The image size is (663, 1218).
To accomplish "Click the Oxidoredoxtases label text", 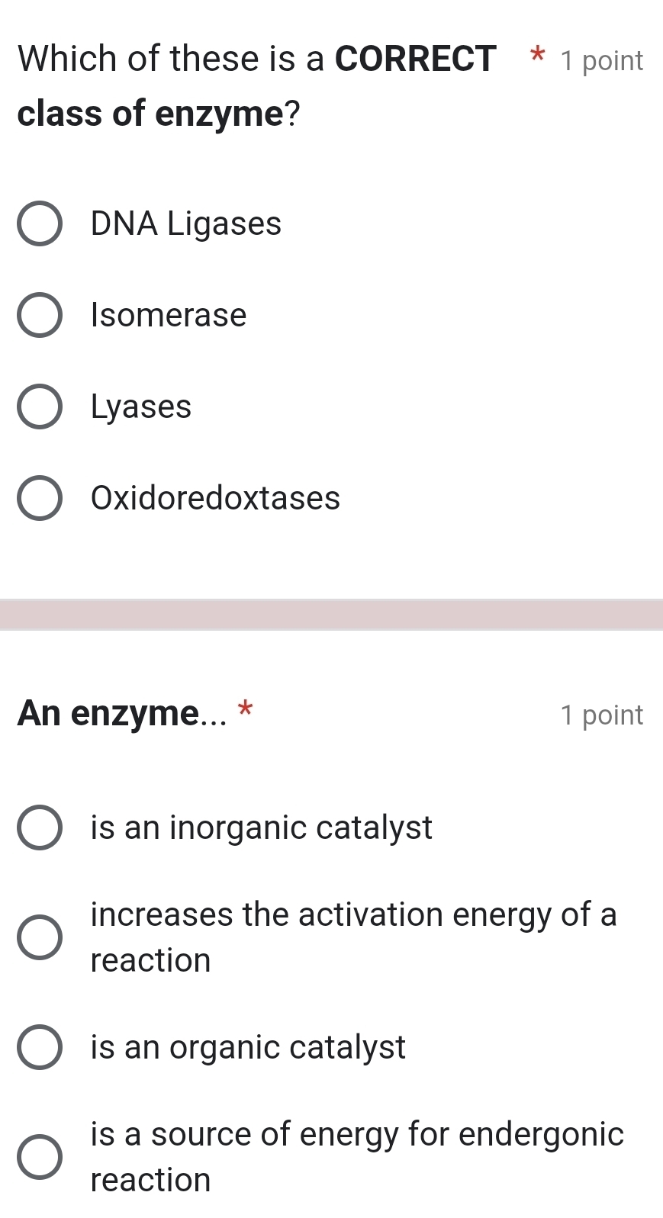I will point(214,498).
